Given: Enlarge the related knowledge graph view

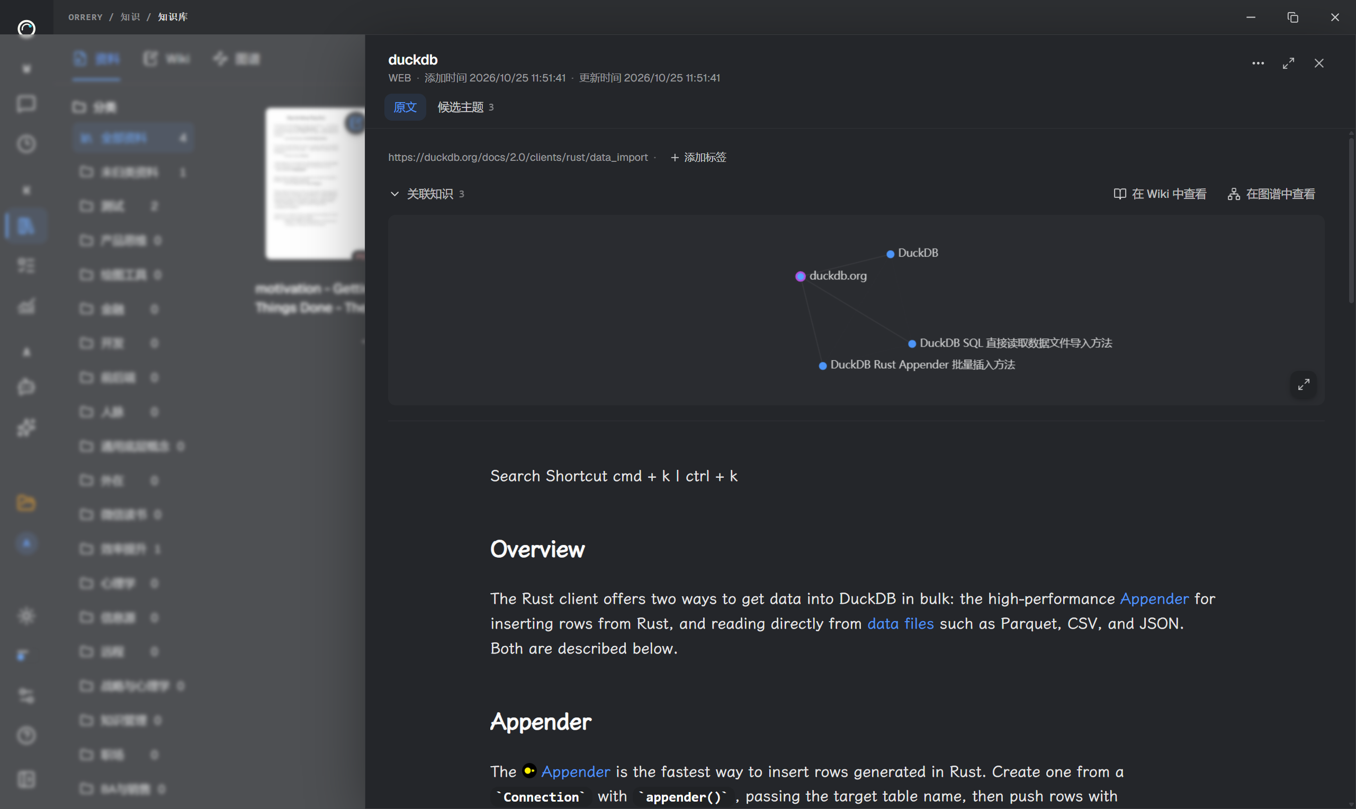Looking at the screenshot, I should pyautogui.click(x=1304, y=384).
